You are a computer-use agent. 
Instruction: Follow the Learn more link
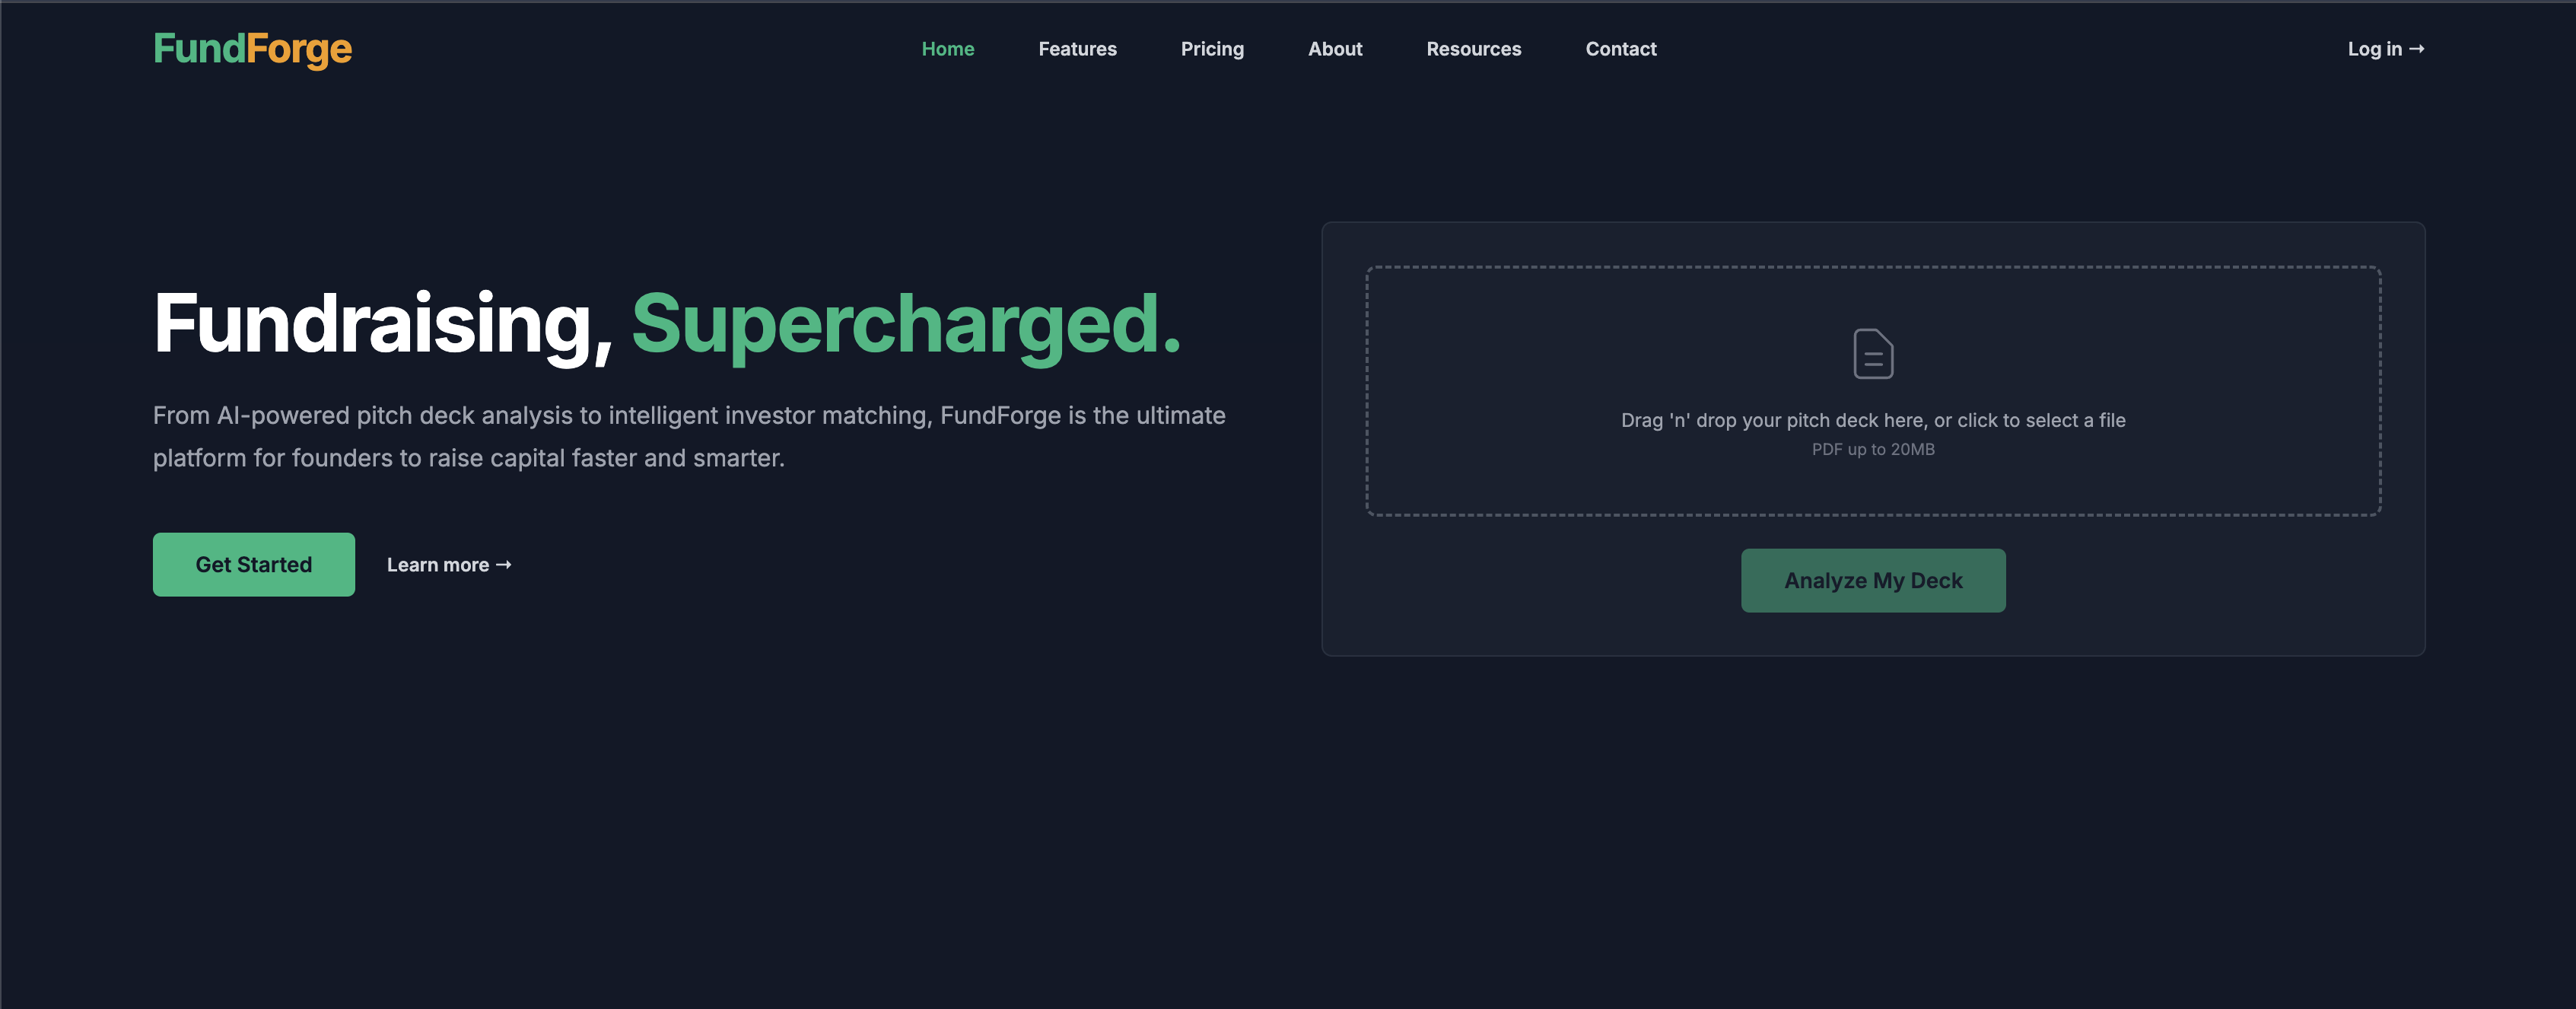(438, 565)
